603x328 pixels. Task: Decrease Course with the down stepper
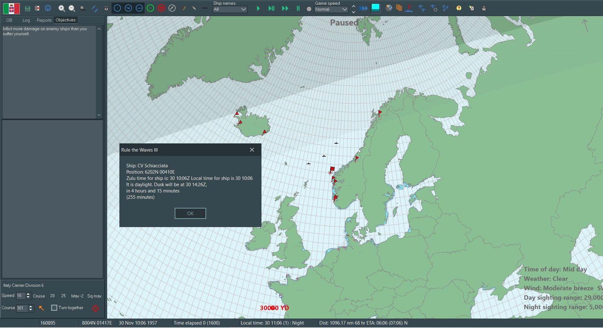[31, 310]
